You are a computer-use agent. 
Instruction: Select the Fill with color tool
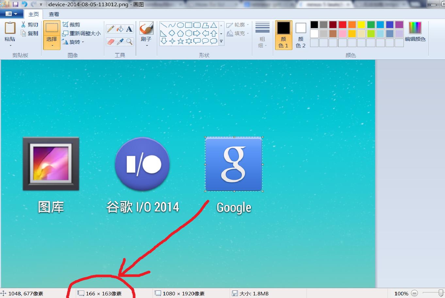[120, 28]
